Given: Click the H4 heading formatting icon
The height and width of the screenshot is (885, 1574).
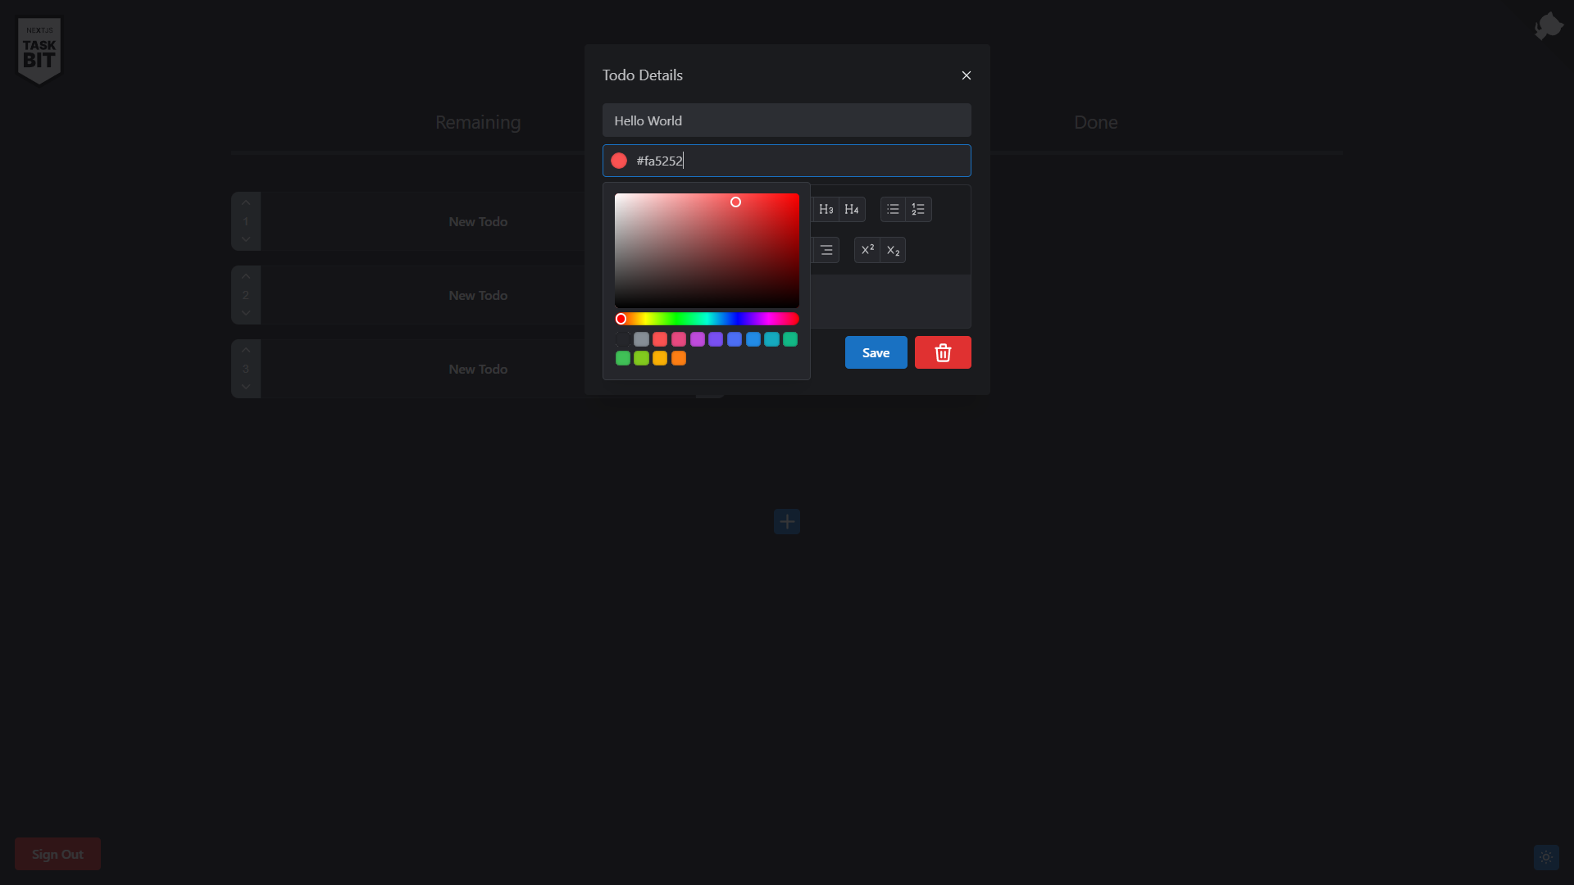Looking at the screenshot, I should (852, 209).
